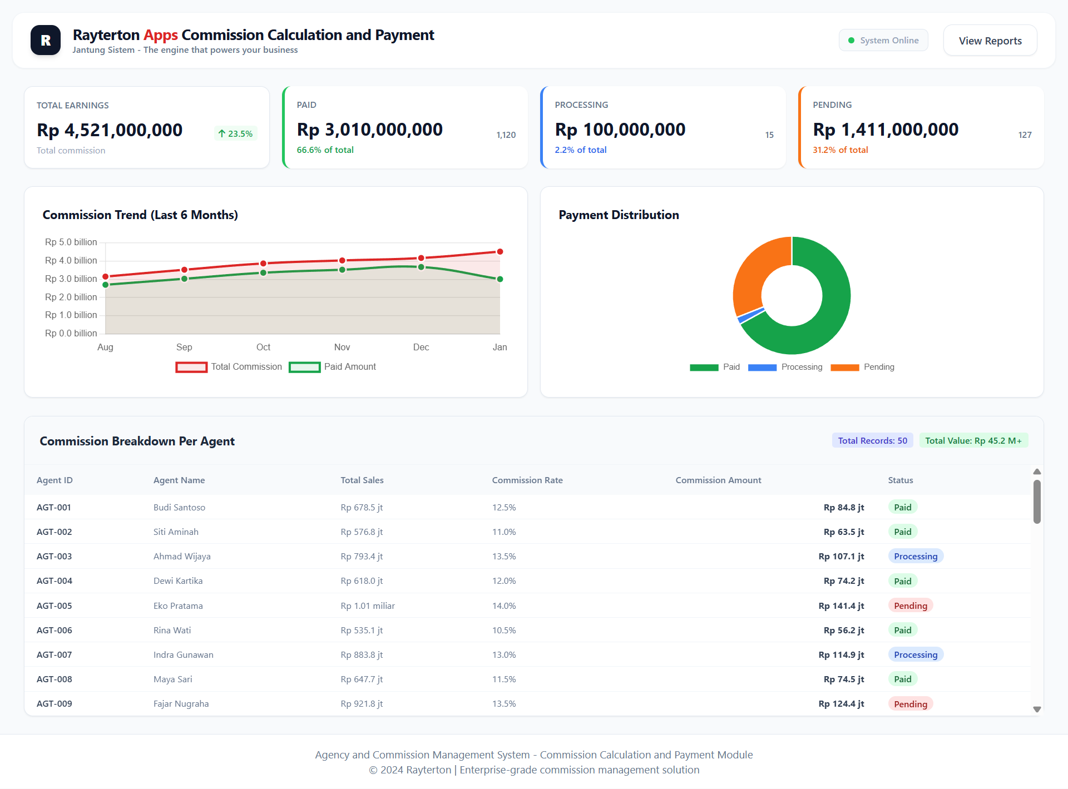
Task: Select the Payment Distribution panel title
Action: click(619, 215)
